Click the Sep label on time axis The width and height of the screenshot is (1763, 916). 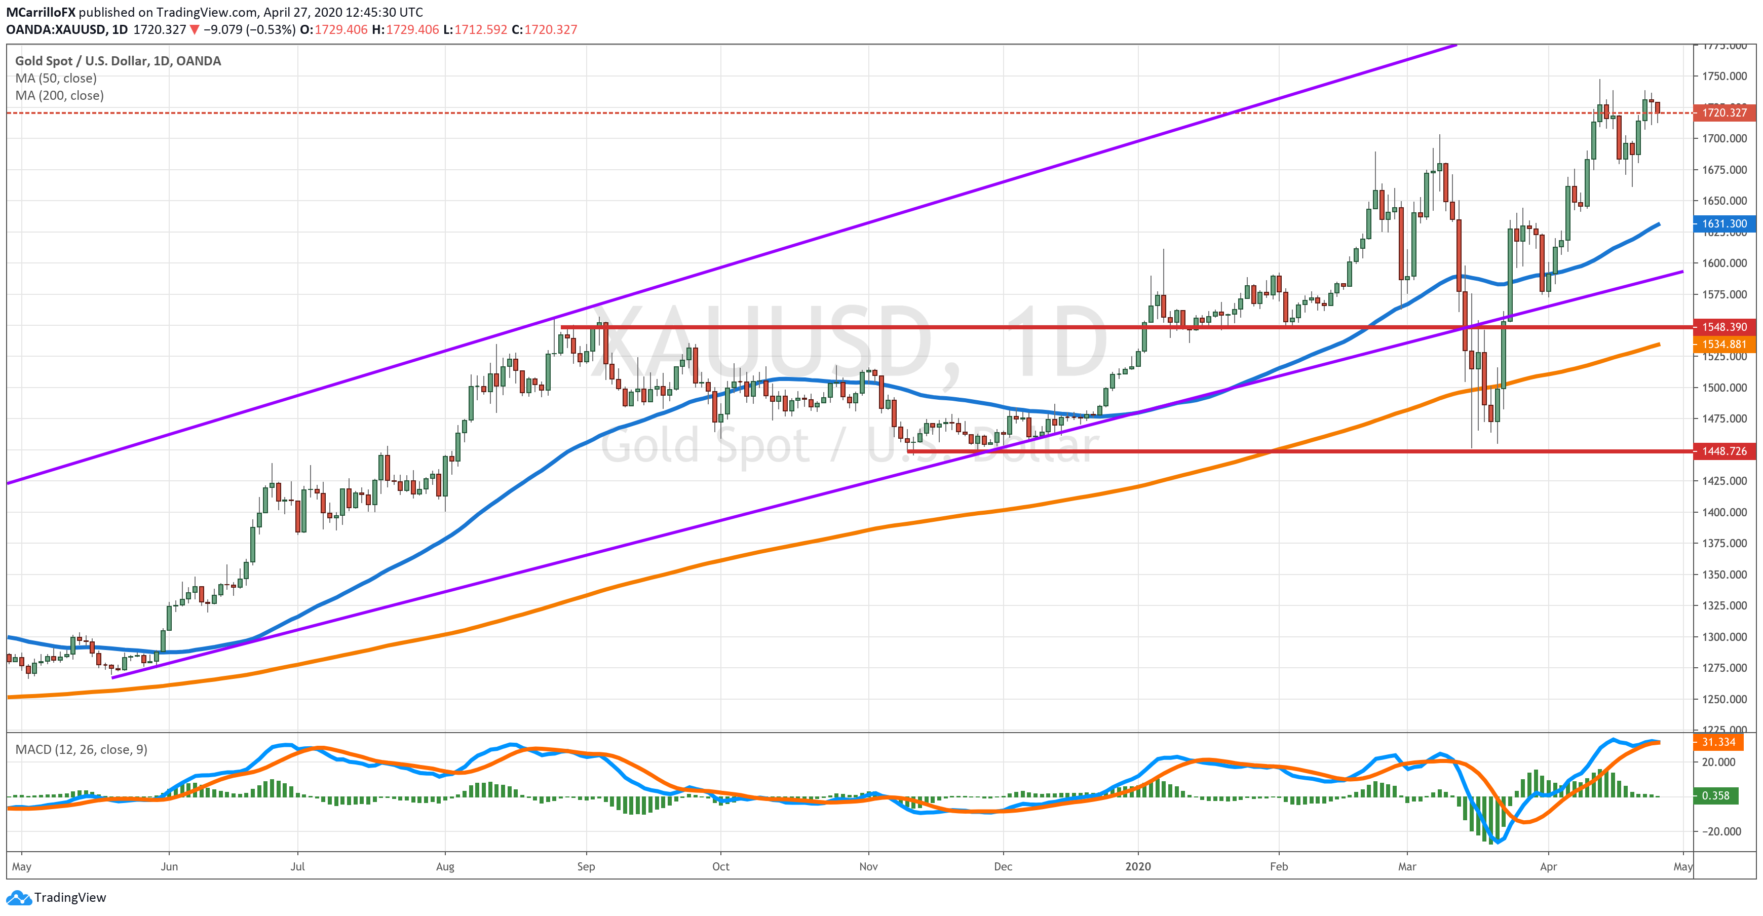click(586, 867)
